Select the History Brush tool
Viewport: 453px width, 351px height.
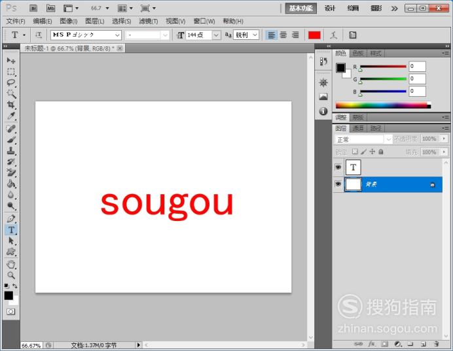[11, 162]
